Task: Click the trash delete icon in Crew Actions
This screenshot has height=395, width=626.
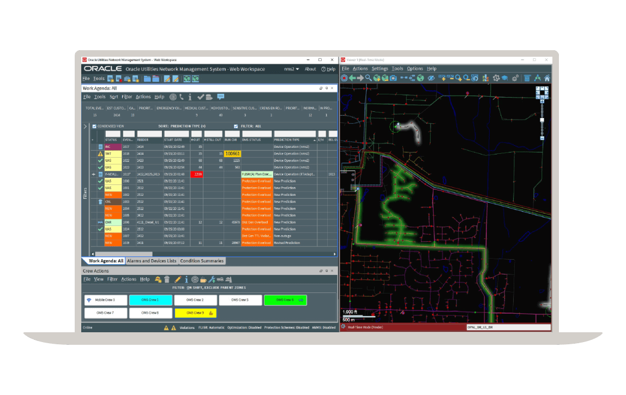Action: coord(167,279)
